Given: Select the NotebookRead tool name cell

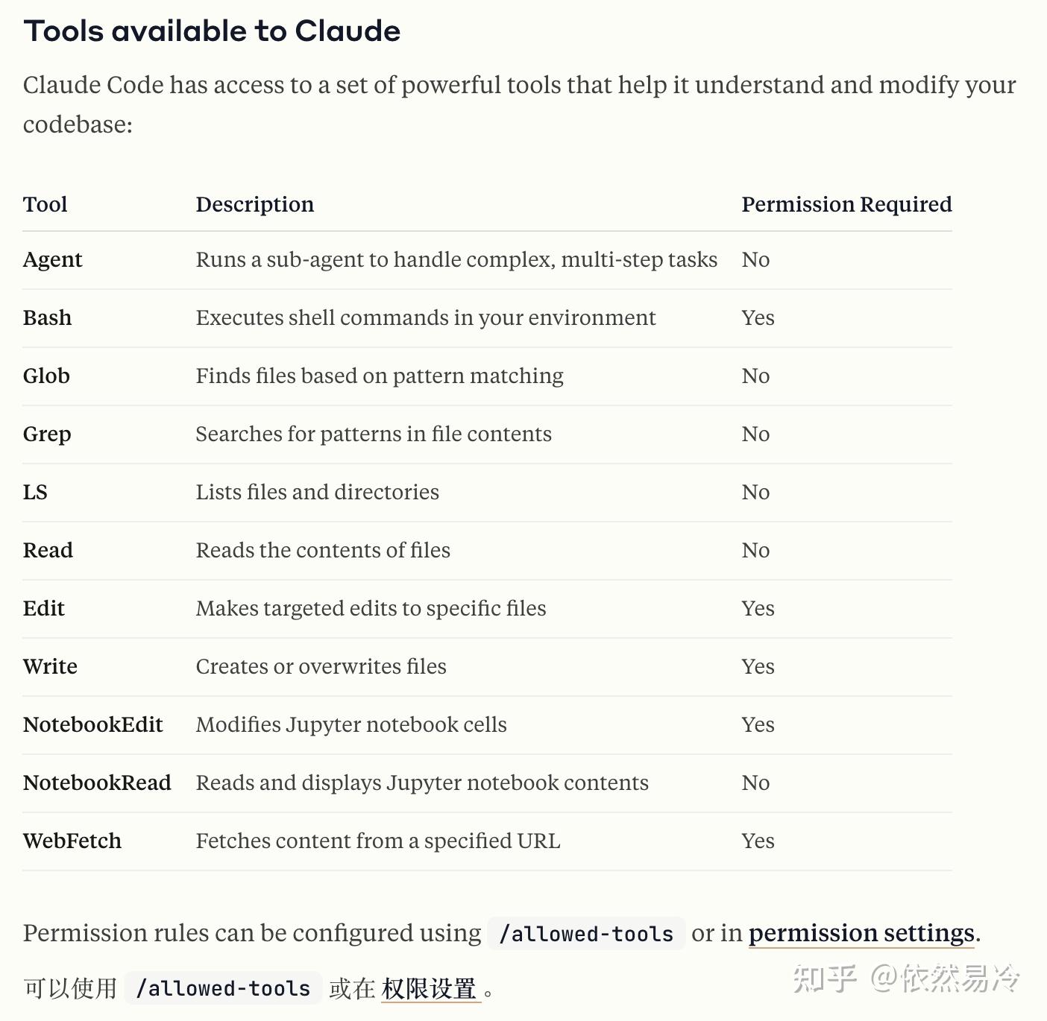Looking at the screenshot, I should (97, 783).
